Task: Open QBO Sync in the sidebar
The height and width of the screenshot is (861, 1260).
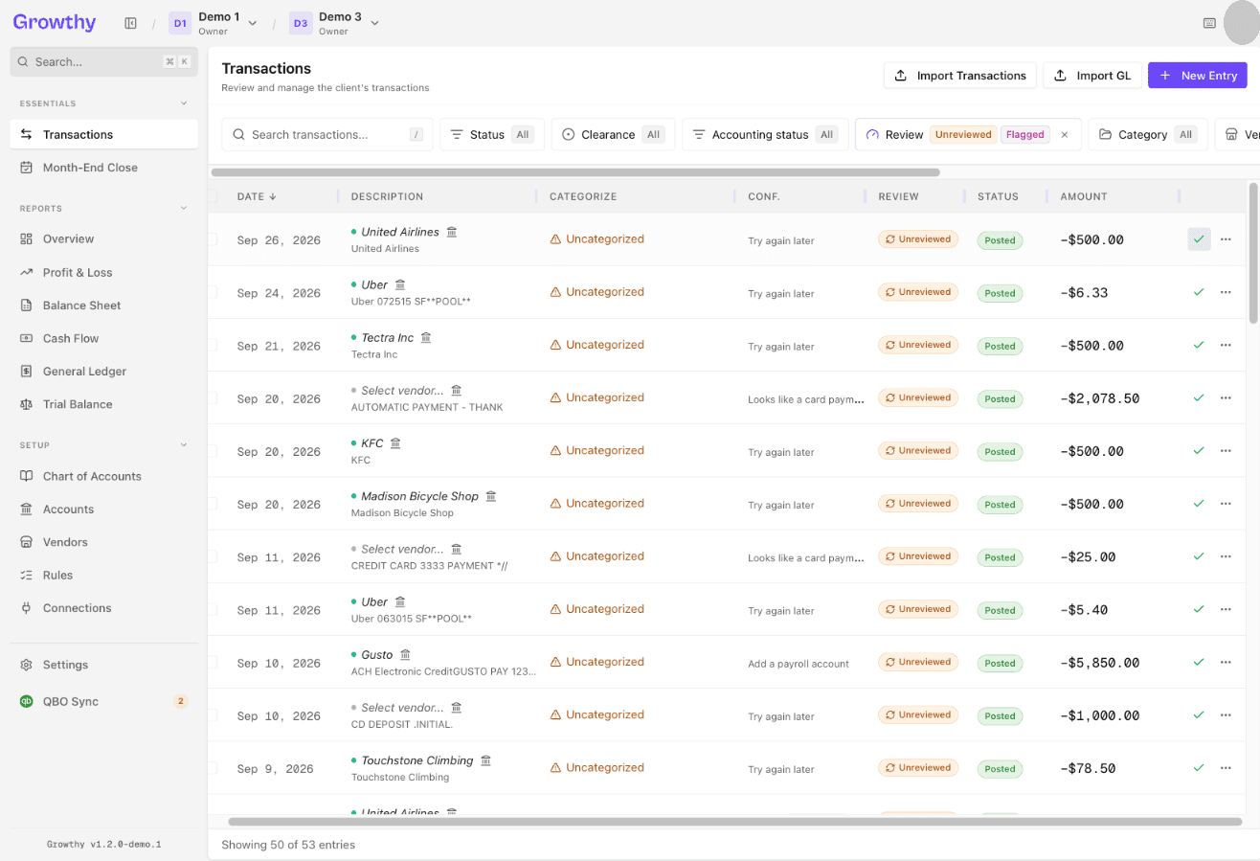Action: (x=104, y=701)
